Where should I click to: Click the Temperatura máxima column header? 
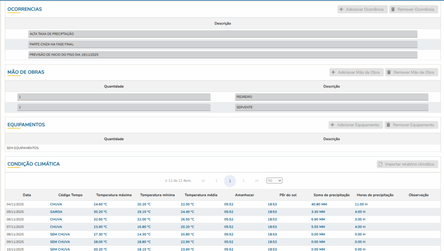coord(114,195)
